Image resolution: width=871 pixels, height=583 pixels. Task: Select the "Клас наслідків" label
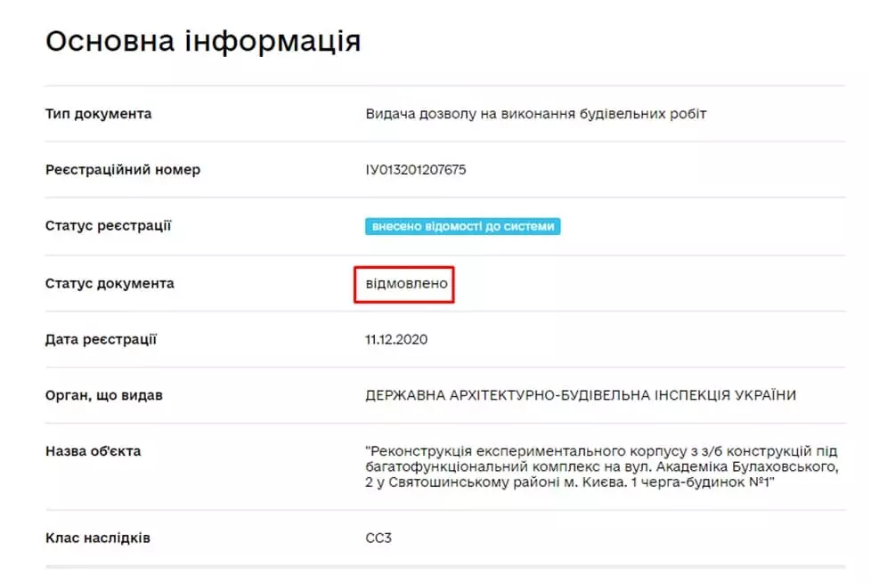98,538
